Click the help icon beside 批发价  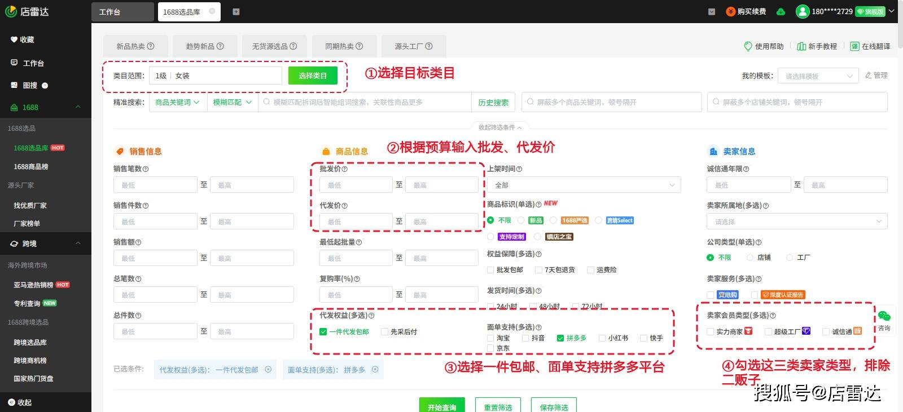point(345,169)
